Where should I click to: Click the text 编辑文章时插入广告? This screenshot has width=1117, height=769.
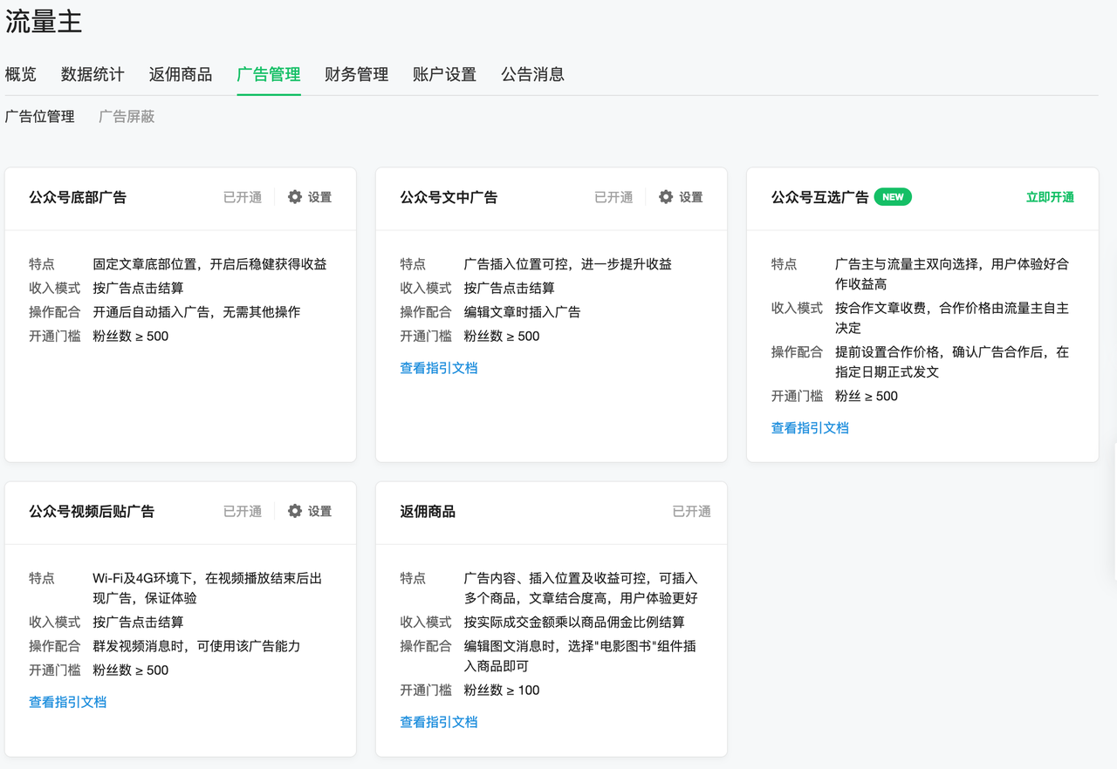522,312
